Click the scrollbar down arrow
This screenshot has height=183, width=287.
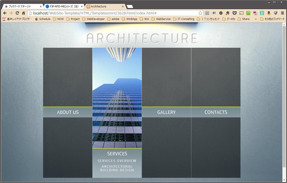pyautogui.click(x=284, y=180)
